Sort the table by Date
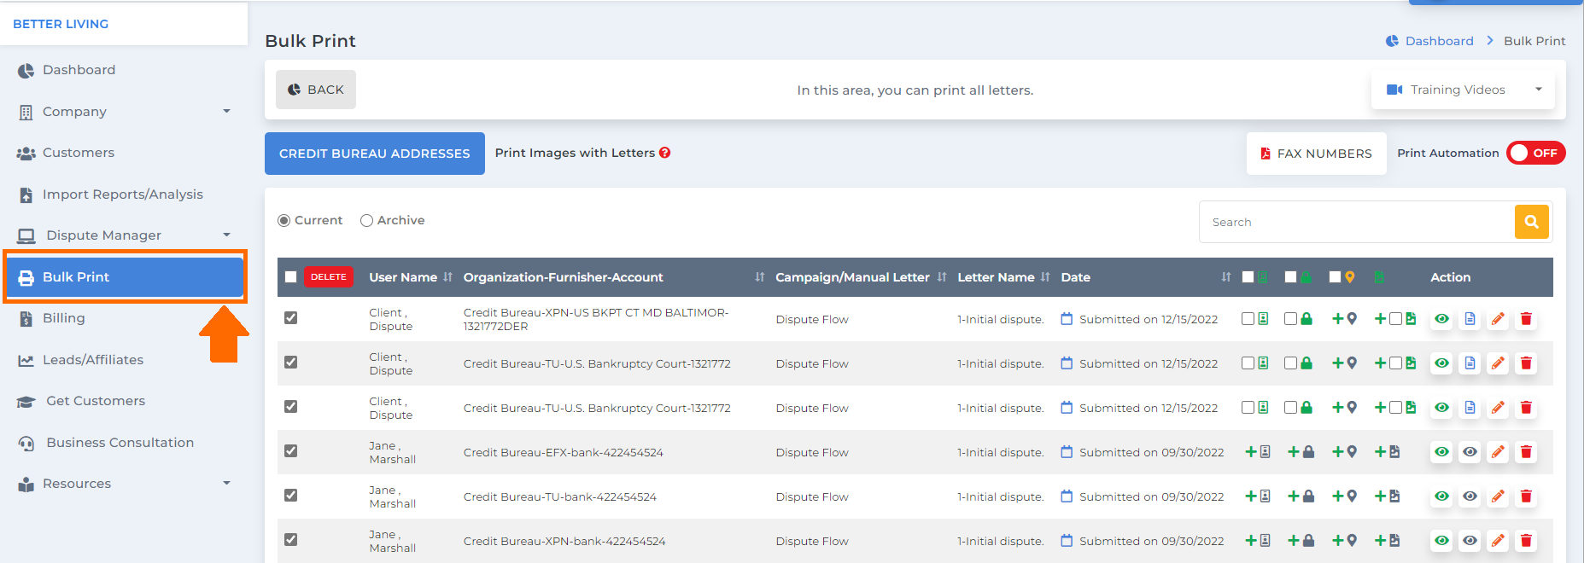This screenshot has height=563, width=1590. pyautogui.click(x=1226, y=277)
